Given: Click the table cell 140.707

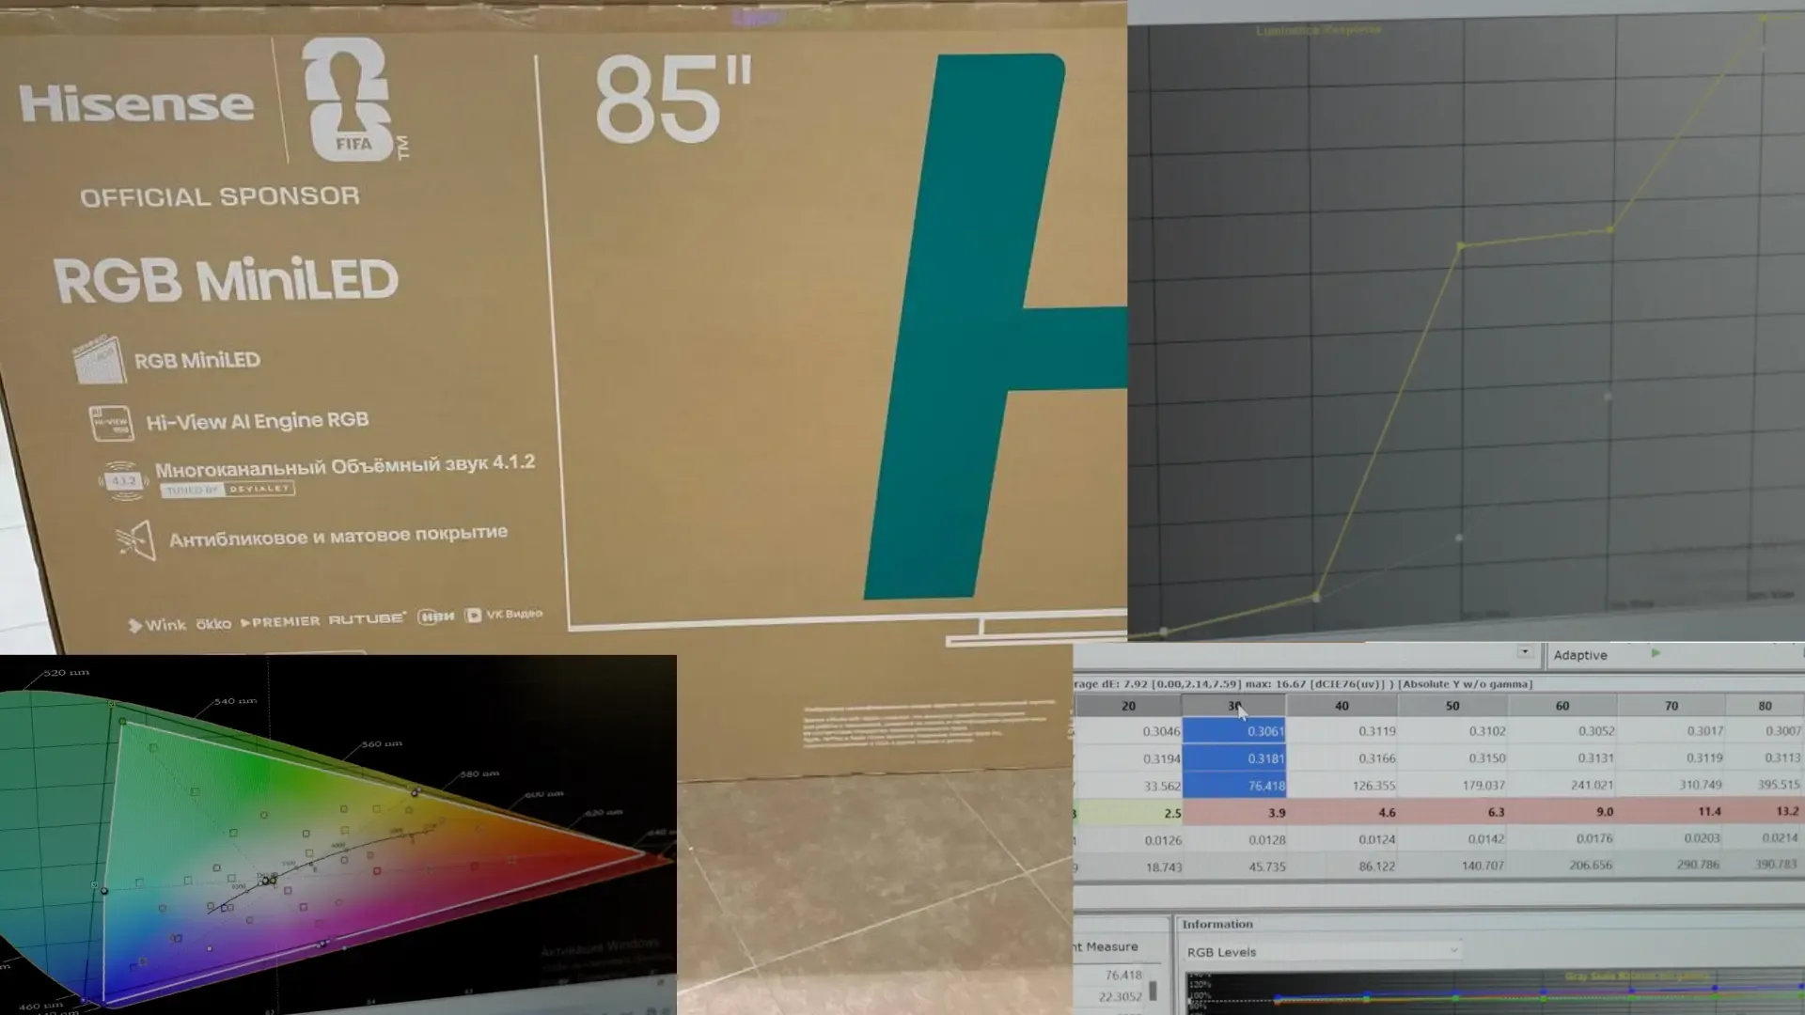Looking at the screenshot, I should (1452, 866).
